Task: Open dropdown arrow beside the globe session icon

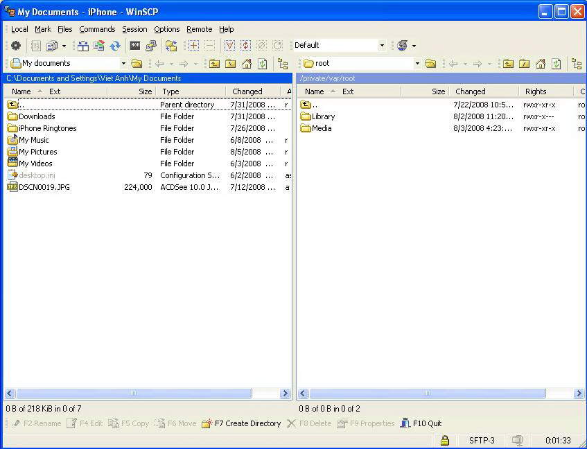Action: (x=414, y=46)
